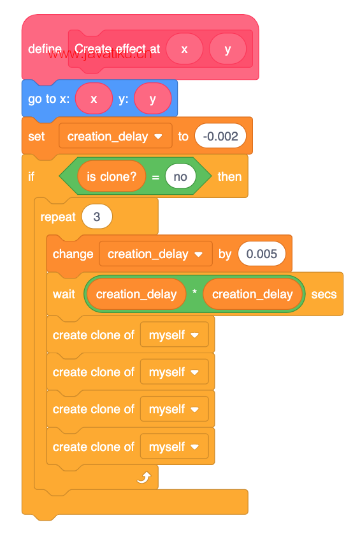Select the 'Create effect at' define label
Image resolution: width=353 pixels, height=534 pixels.
coord(117,49)
